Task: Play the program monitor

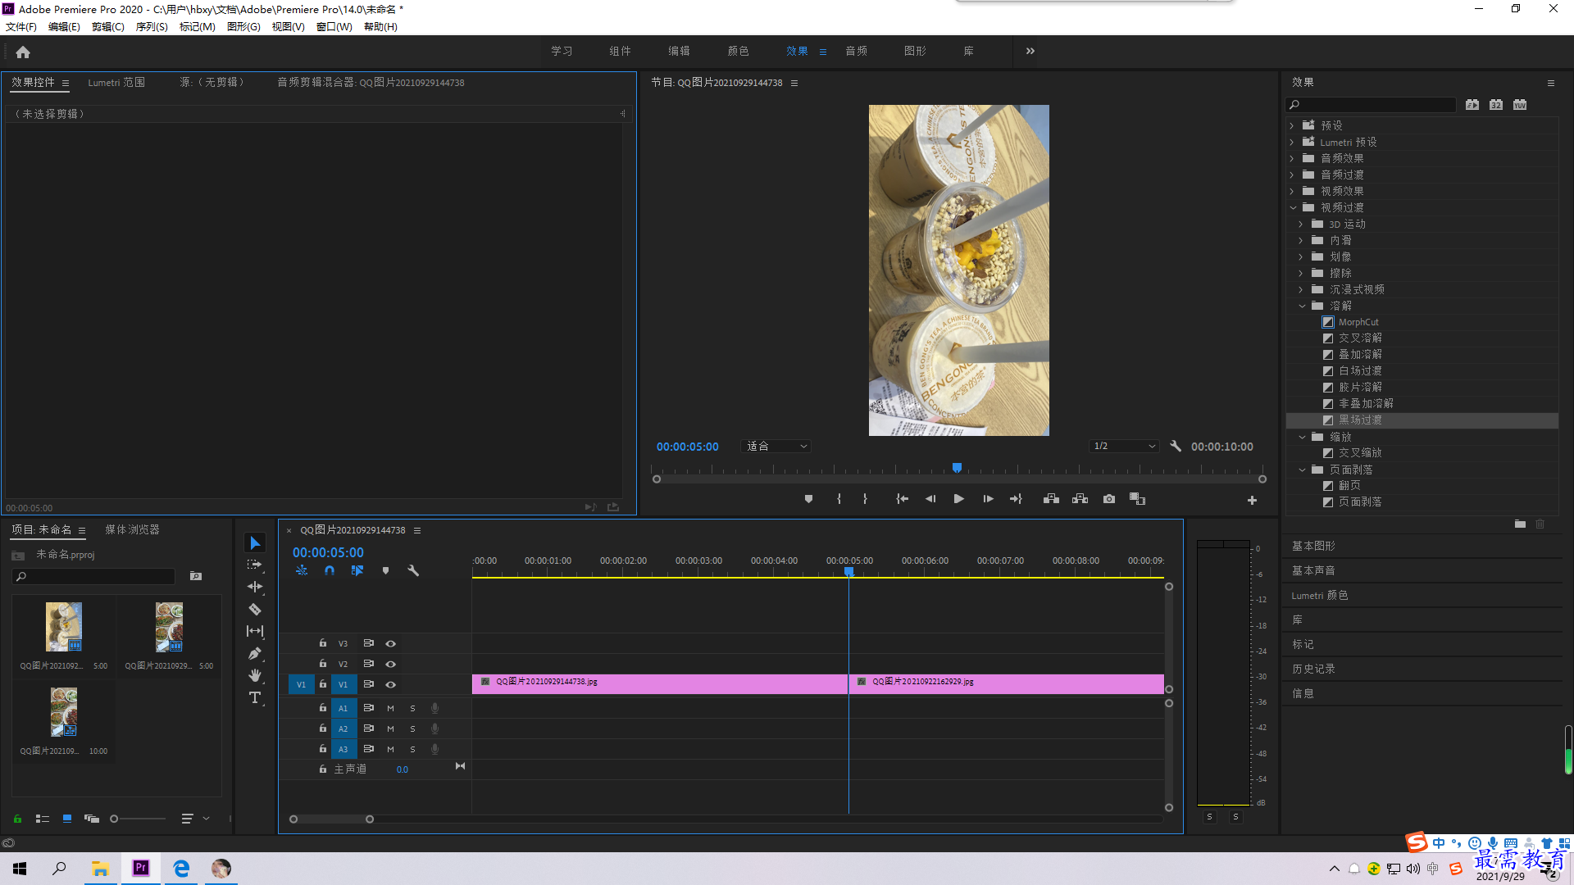Action: click(x=958, y=499)
